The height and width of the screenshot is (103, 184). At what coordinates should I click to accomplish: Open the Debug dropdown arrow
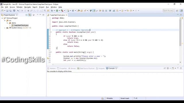(x=54, y=11)
